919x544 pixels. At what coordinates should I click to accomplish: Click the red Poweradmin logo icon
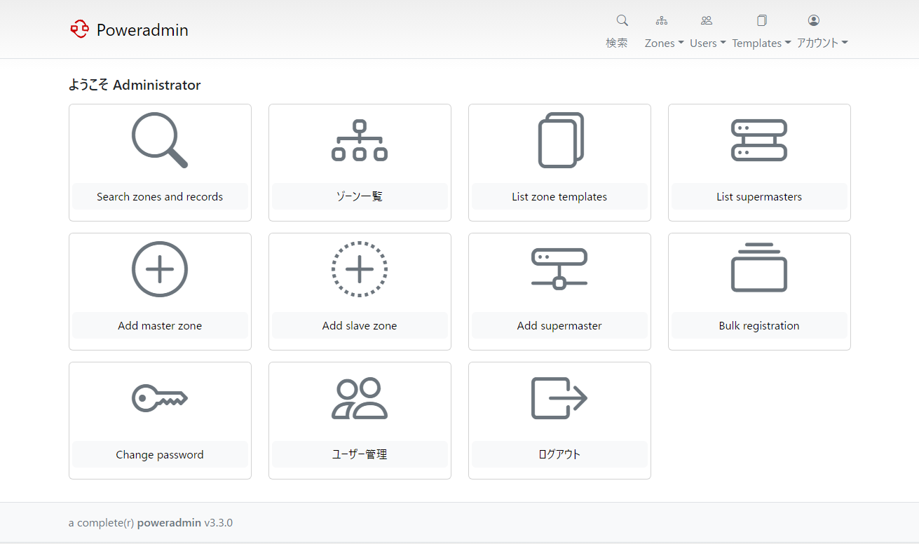[x=79, y=29]
